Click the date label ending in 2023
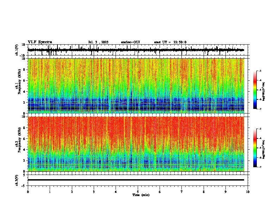Image resolution: width=279 pixels, height=215 pixels. (98, 42)
